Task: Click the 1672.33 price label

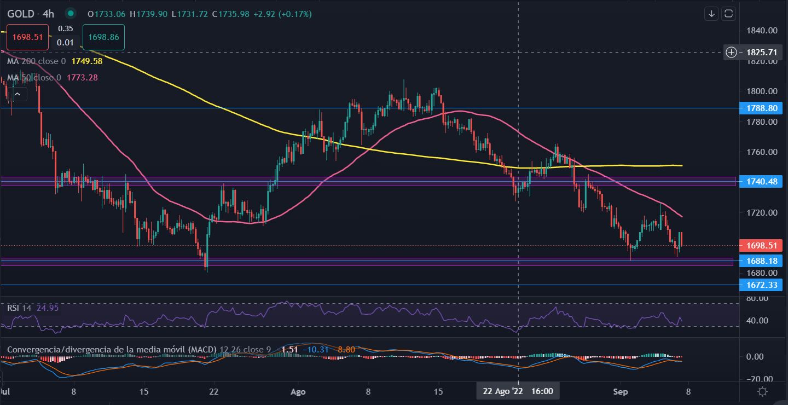Action: [x=761, y=285]
